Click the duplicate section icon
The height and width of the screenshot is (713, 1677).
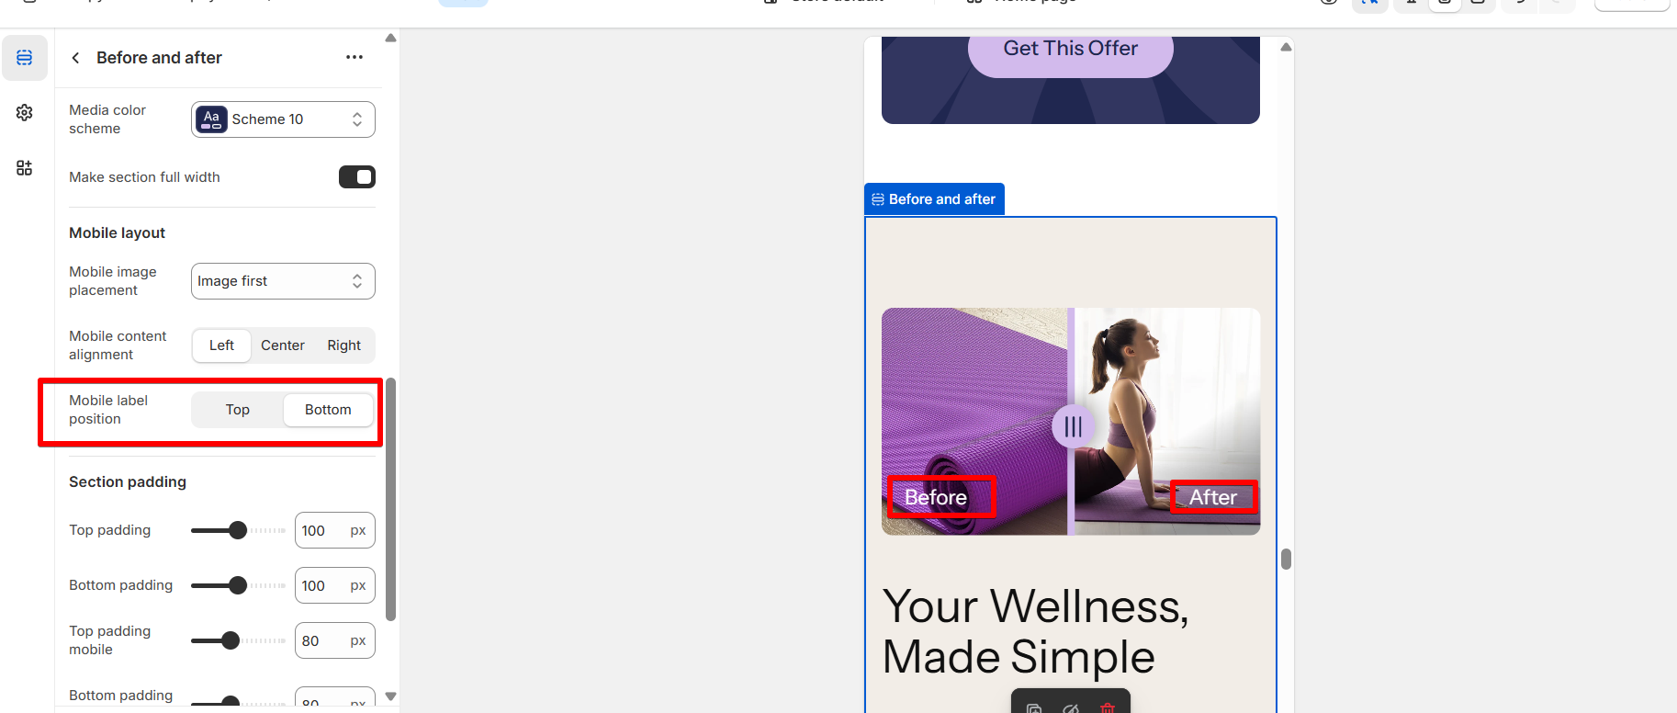[1034, 707]
